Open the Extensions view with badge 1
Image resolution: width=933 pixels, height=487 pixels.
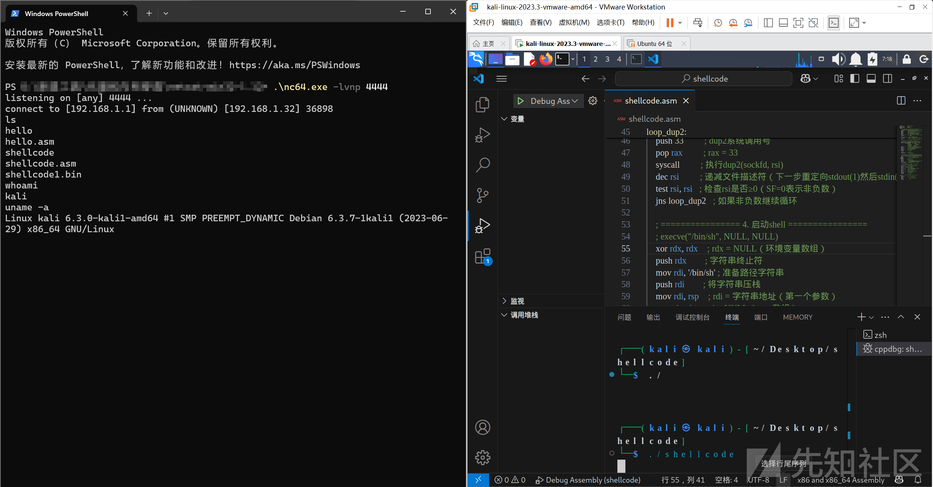pos(483,257)
